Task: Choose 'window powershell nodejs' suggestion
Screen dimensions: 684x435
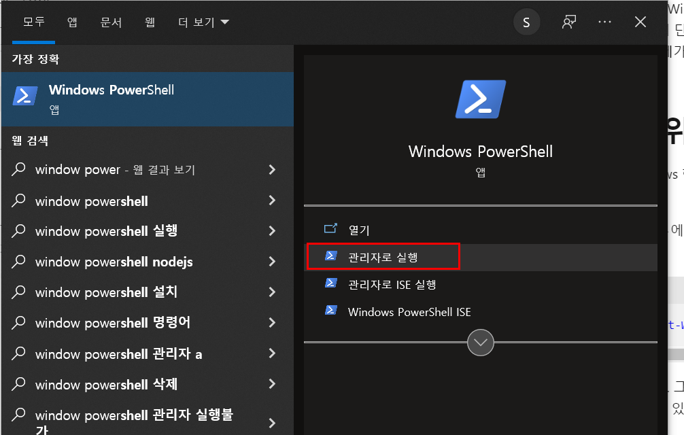Action: (x=114, y=262)
